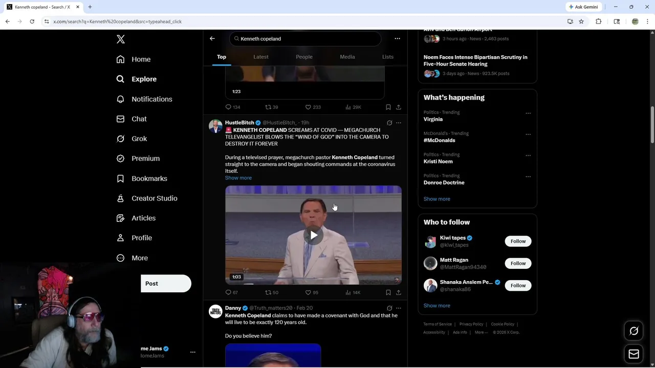
Task: Open the #McDonalds trending topic
Action: coord(439,140)
